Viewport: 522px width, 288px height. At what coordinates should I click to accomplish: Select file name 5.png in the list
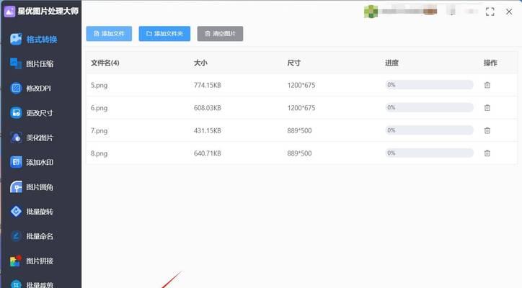coord(99,85)
